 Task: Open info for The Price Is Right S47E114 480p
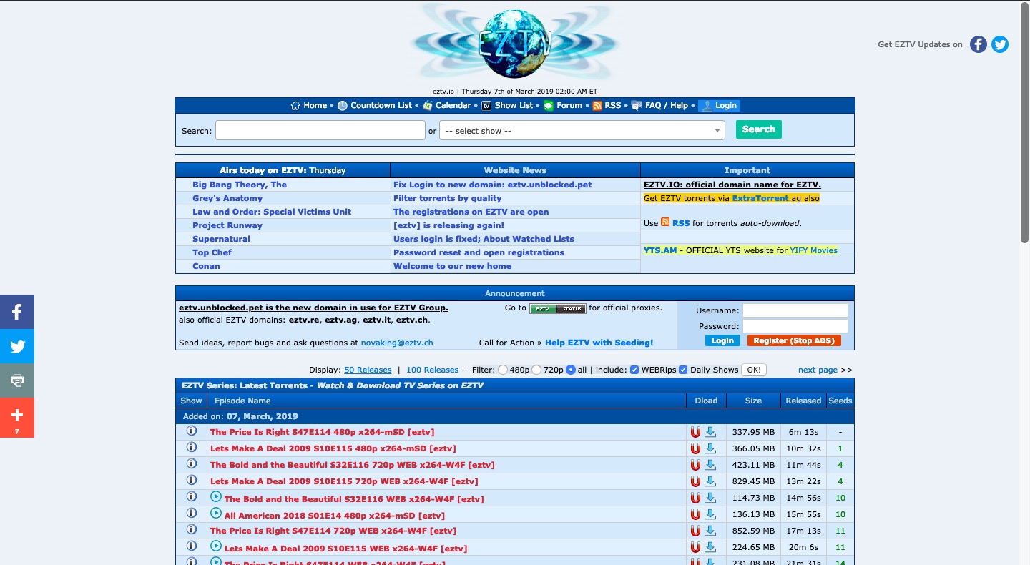point(191,431)
